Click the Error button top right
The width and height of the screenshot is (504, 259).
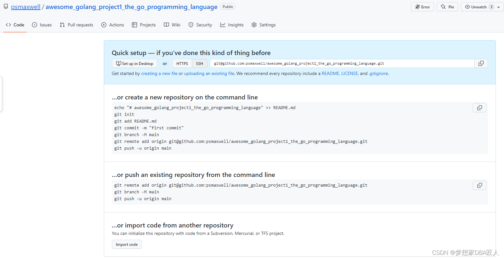[x=422, y=7]
